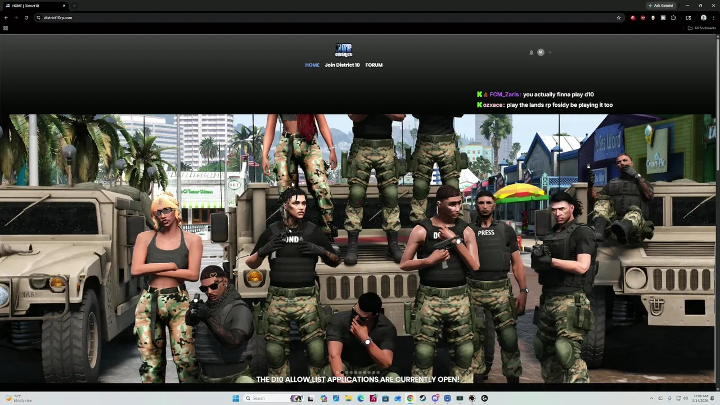This screenshot has height=405, width=720.
Task: Open the Photos app on the taskbar
Action: (336, 398)
